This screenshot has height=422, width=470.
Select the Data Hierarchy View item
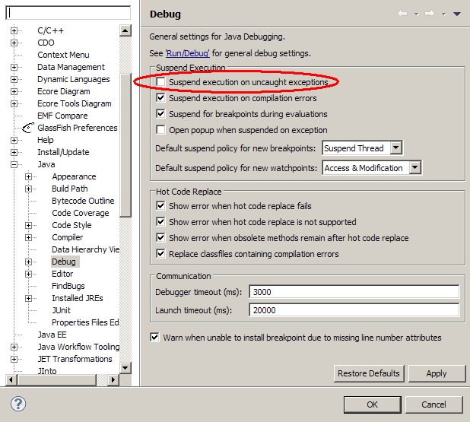pos(85,249)
